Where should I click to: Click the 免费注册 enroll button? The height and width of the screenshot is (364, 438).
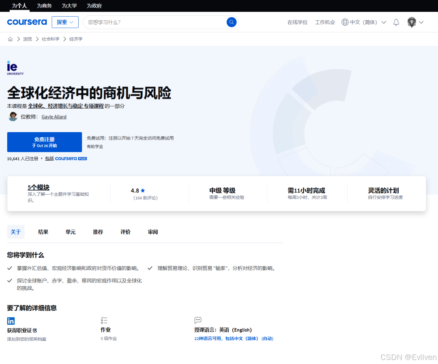click(45, 142)
